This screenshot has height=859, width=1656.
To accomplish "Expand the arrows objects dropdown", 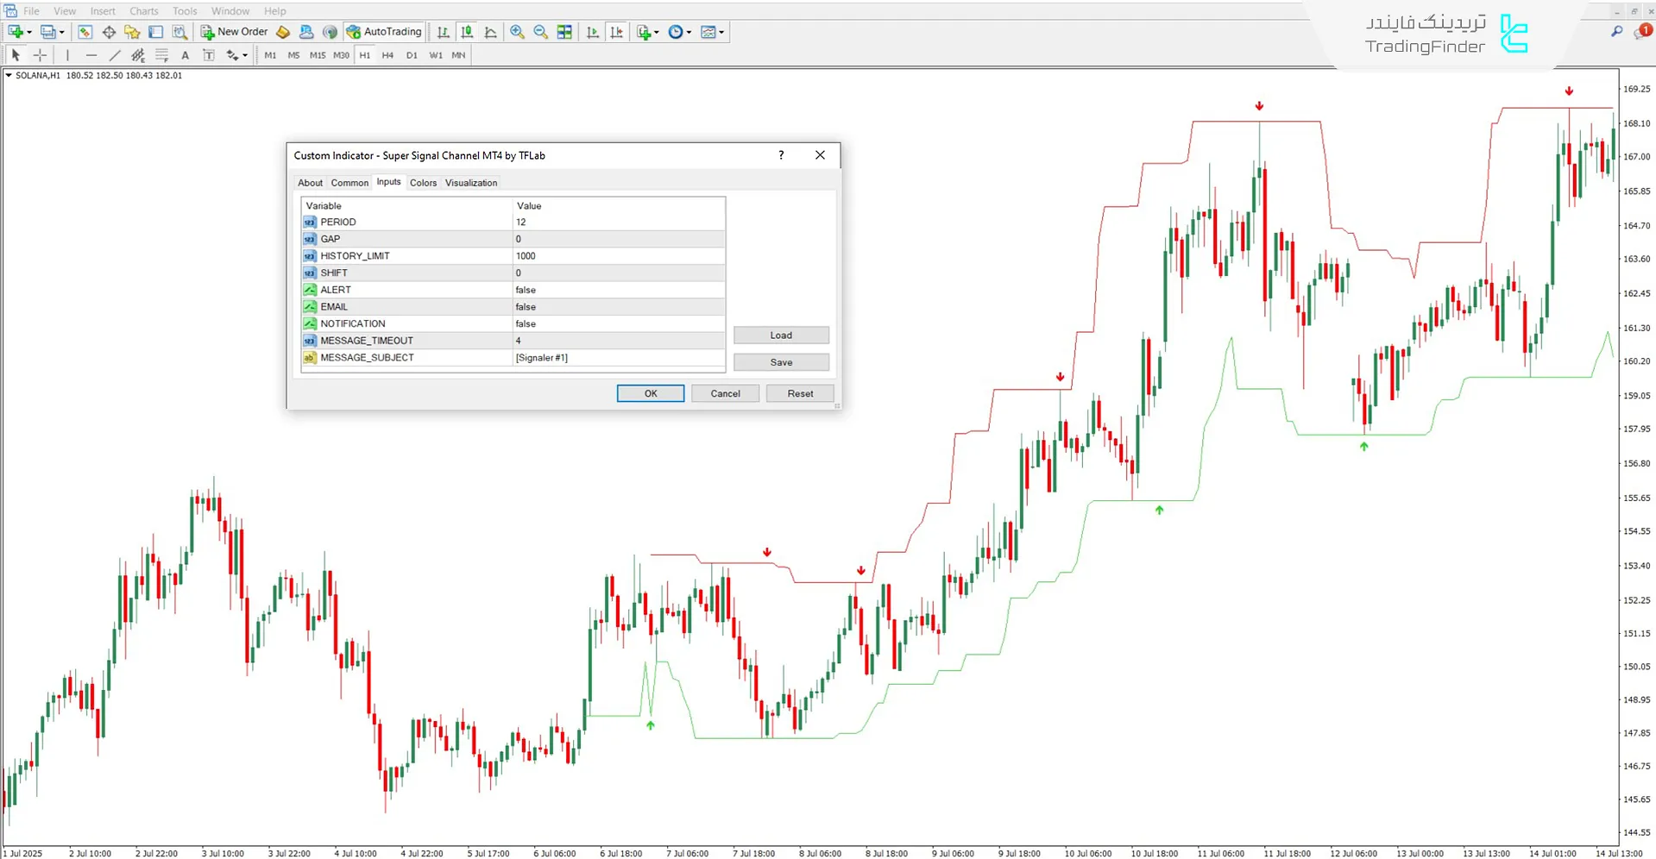I will click(x=245, y=55).
